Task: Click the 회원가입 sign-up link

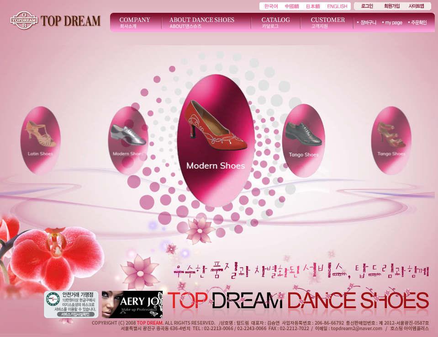Action: point(391,6)
